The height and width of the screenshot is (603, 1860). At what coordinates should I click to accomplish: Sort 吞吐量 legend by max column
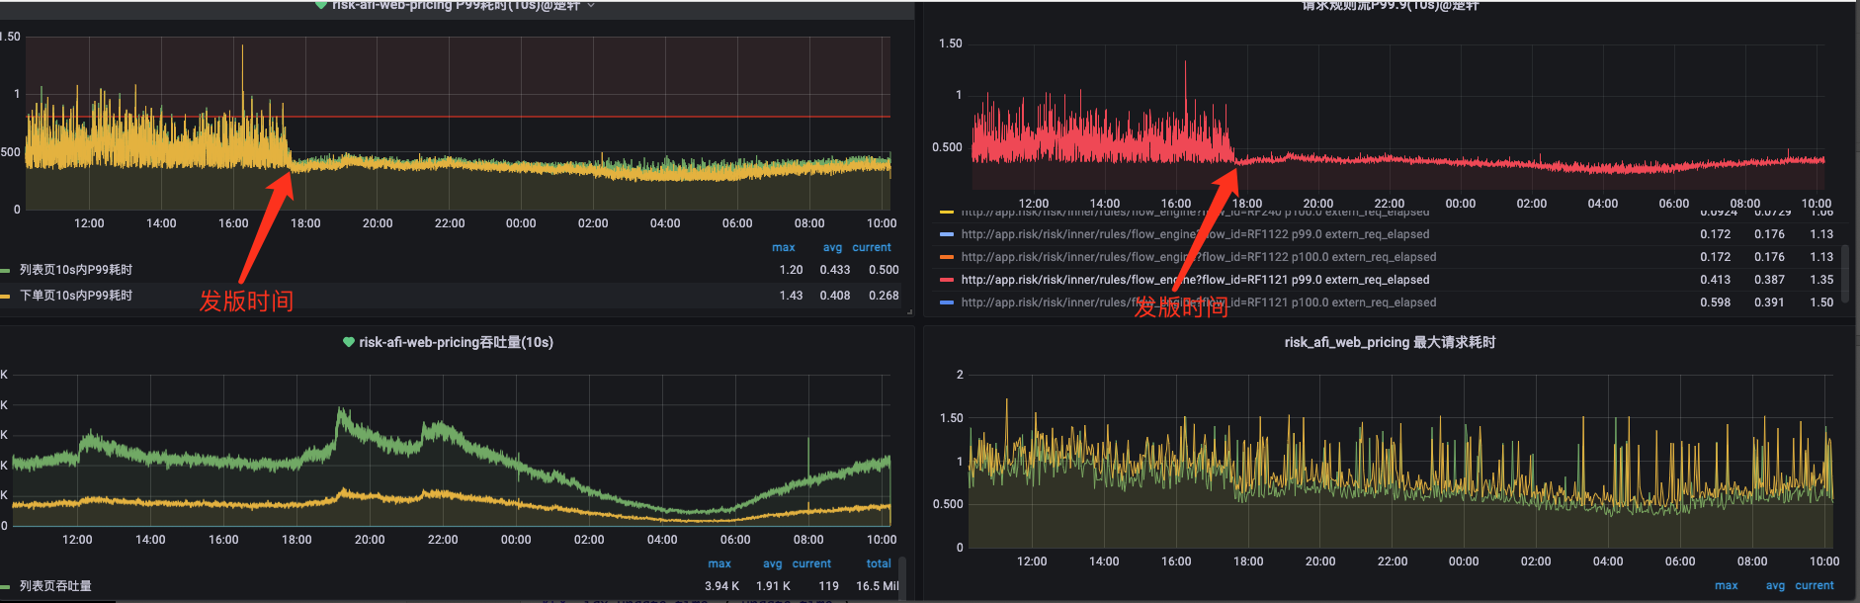719,563
